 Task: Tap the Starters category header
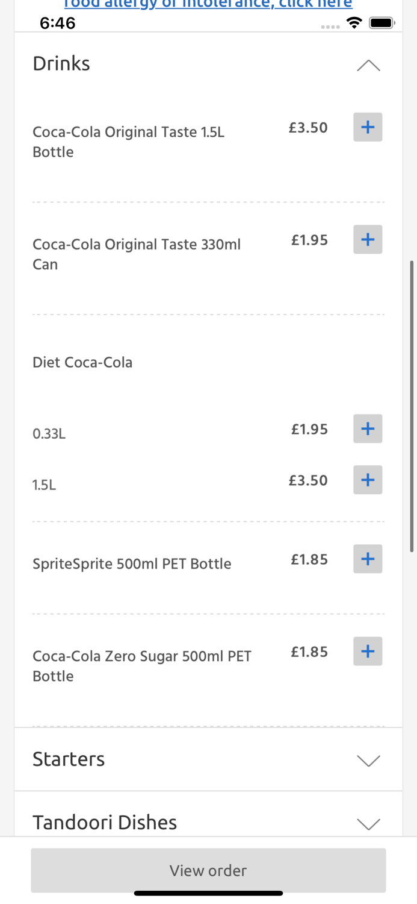tap(69, 759)
